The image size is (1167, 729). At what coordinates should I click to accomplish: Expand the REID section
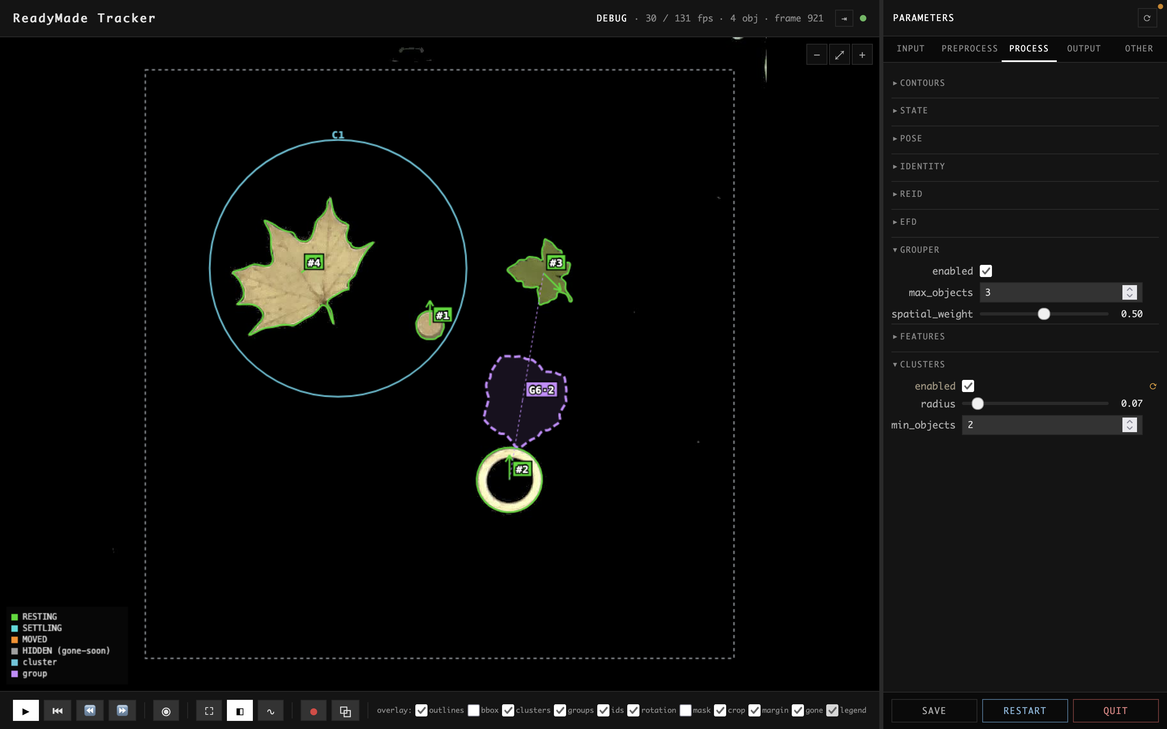(1025, 194)
